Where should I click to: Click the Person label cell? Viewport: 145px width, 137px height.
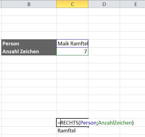[29, 44]
